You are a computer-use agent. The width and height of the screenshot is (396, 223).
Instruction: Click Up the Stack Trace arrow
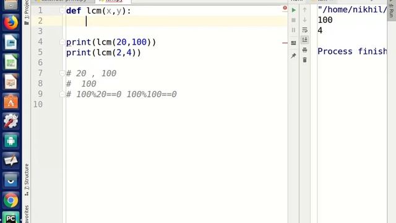tap(305, 10)
